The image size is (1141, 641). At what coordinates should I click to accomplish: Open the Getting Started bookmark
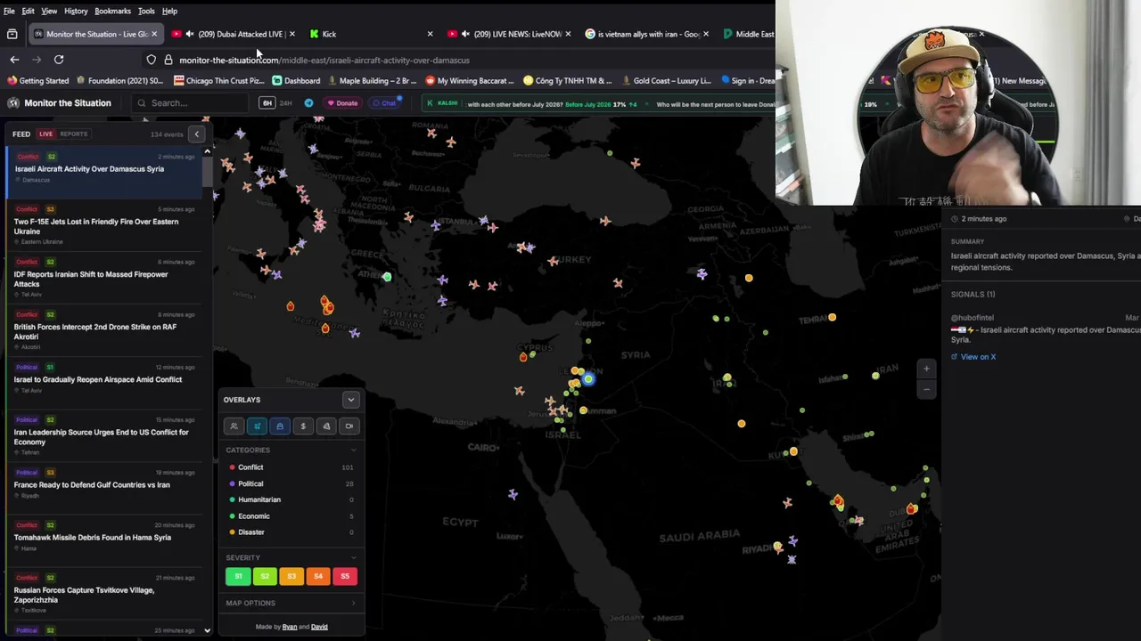point(38,81)
